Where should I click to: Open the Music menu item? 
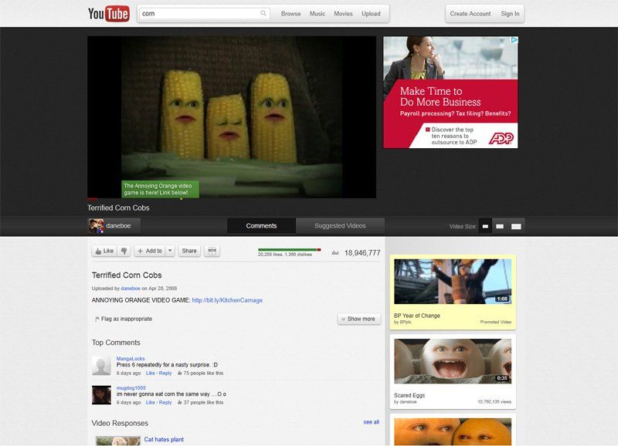pos(317,14)
